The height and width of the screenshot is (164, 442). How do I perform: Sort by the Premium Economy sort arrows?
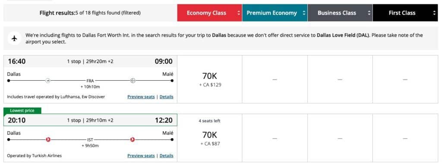pos(304,13)
